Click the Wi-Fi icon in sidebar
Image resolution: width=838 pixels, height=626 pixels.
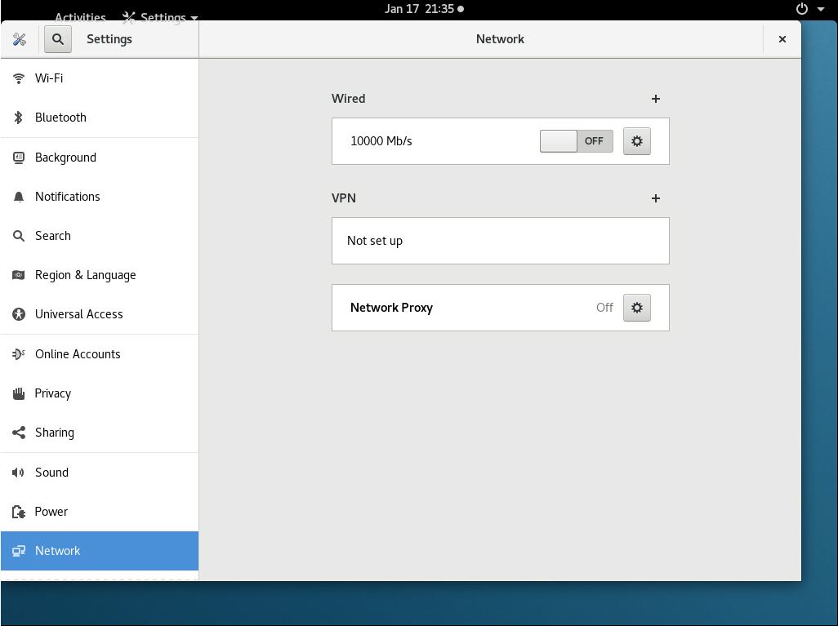[19, 78]
